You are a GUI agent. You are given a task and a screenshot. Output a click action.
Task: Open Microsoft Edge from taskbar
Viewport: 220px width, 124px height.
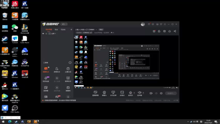click(10, 122)
